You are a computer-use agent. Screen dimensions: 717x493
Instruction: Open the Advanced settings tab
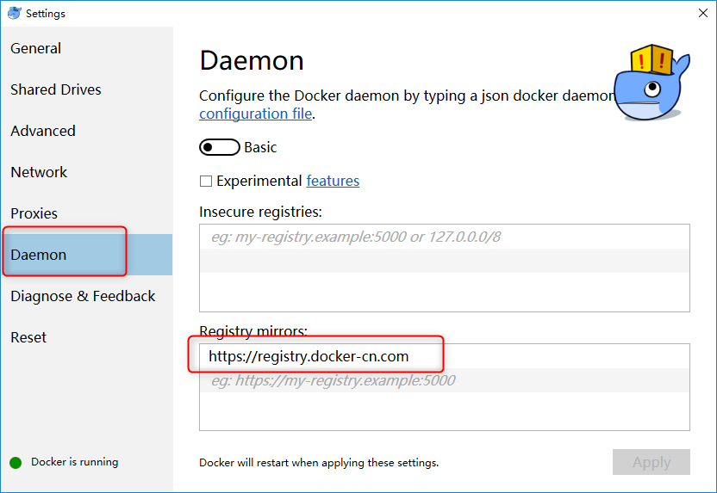[x=43, y=131]
